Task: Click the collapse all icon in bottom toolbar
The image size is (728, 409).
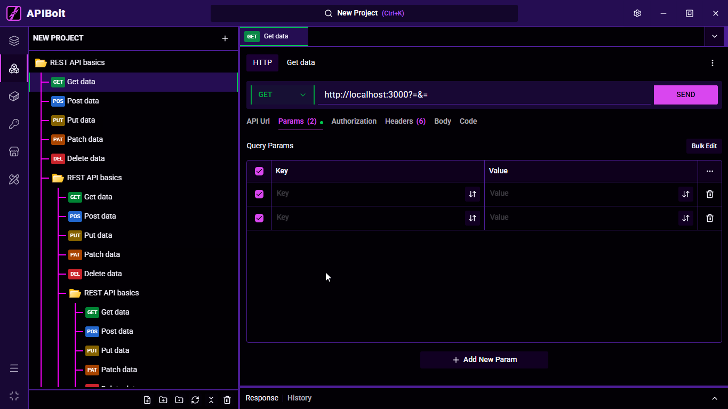Action: click(211, 400)
